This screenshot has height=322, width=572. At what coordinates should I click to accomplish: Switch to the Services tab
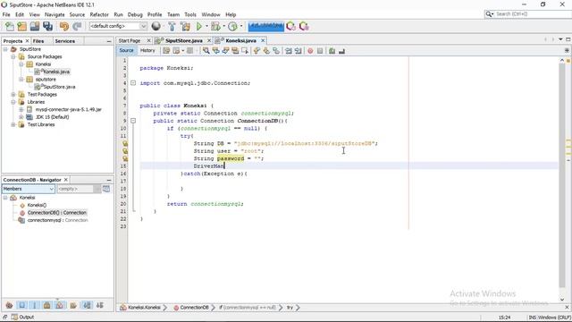tap(65, 41)
